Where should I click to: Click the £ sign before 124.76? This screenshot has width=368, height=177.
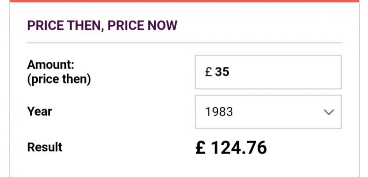tap(201, 148)
